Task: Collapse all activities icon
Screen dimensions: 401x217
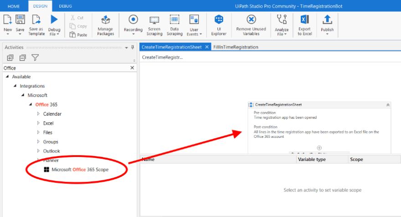Action: tap(22, 58)
